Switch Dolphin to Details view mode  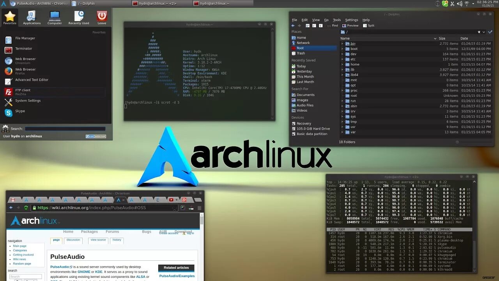point(321,26)
